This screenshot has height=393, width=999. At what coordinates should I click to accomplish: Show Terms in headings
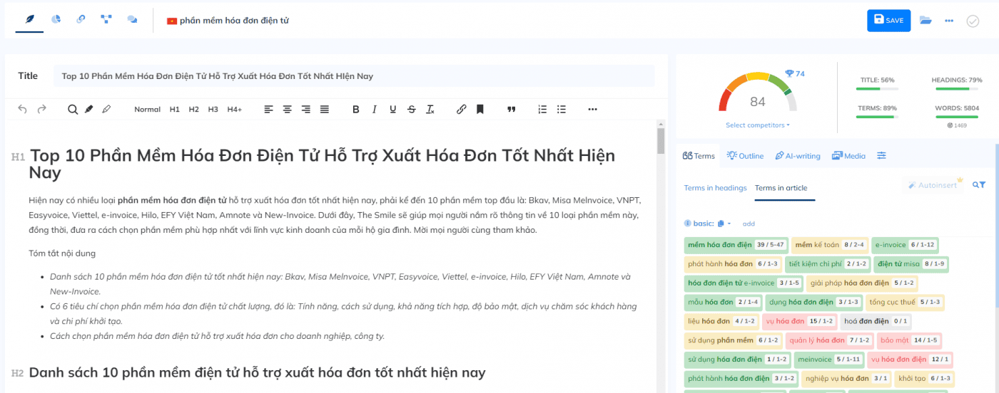(x=715, y=188)
